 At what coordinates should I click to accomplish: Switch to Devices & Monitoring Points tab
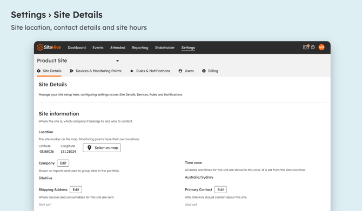pos(96,71)
